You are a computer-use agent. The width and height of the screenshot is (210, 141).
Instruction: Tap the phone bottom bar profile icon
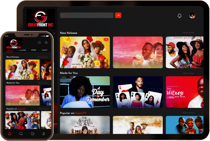tap(44, 134)
